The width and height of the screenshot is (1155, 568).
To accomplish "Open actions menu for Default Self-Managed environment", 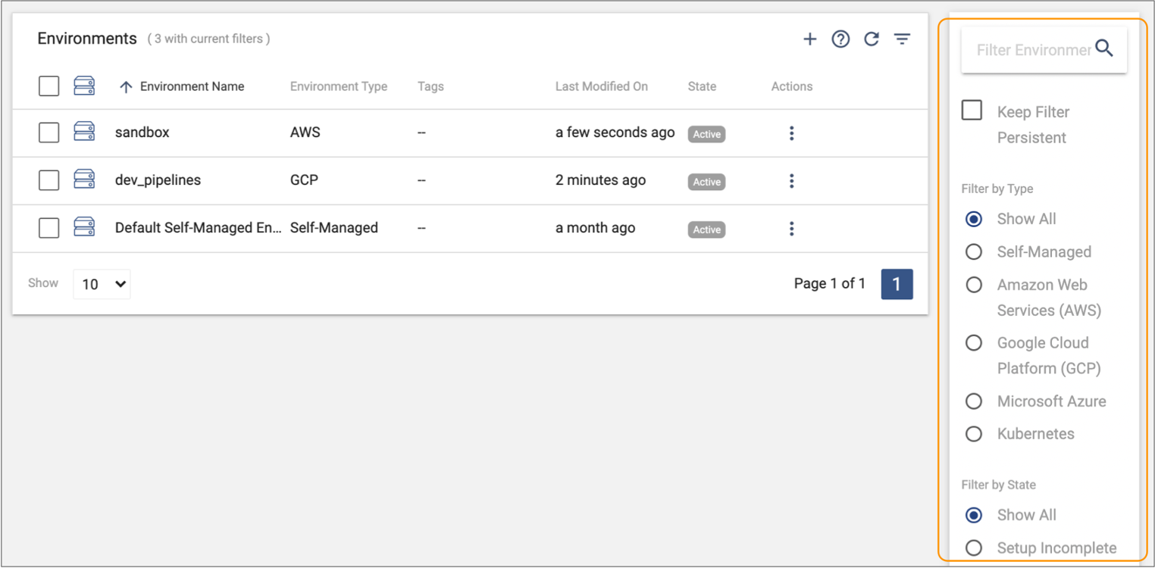I will tap(791, 228).
